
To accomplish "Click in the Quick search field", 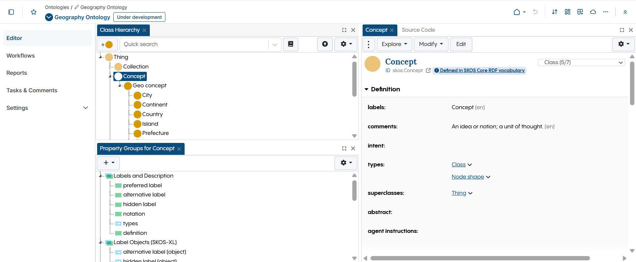I will coord(194,45).
